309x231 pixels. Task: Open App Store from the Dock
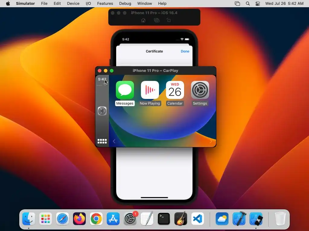113,219
